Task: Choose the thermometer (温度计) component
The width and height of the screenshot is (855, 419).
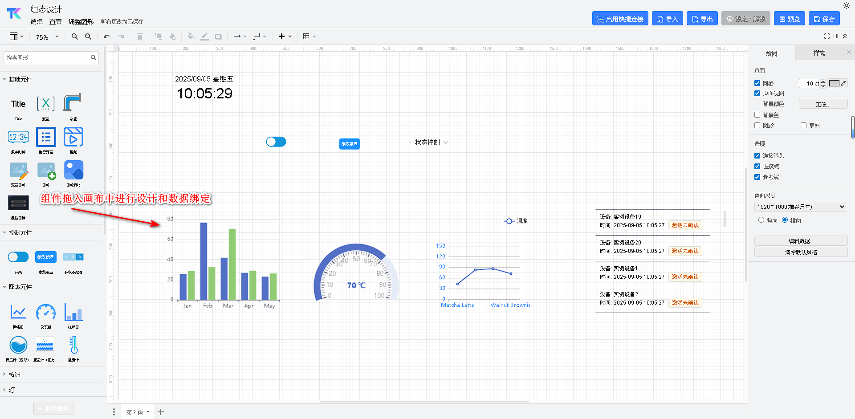Action: click(73, 346)
